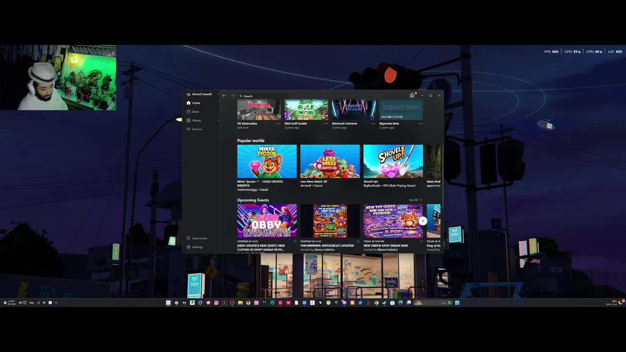Open the K-POP Obby event image
Image resolution: width=626 pixels, height=352 pixels.
pyautogui.click(x=267, y=221)
